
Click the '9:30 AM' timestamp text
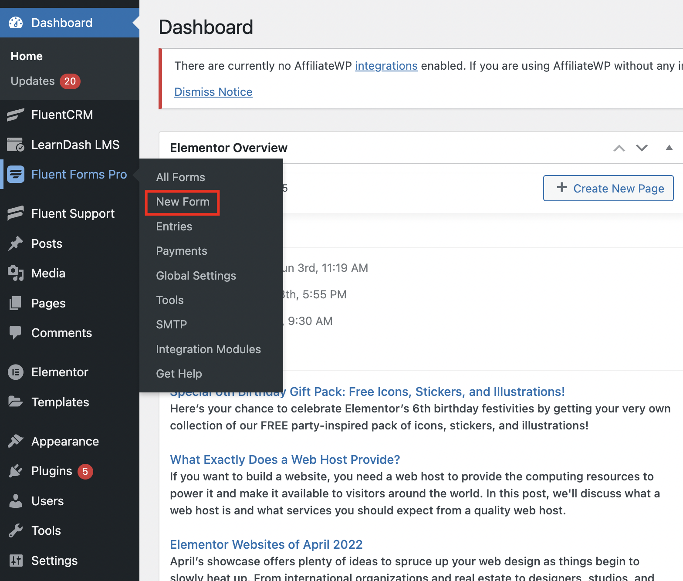coord(310,321)
